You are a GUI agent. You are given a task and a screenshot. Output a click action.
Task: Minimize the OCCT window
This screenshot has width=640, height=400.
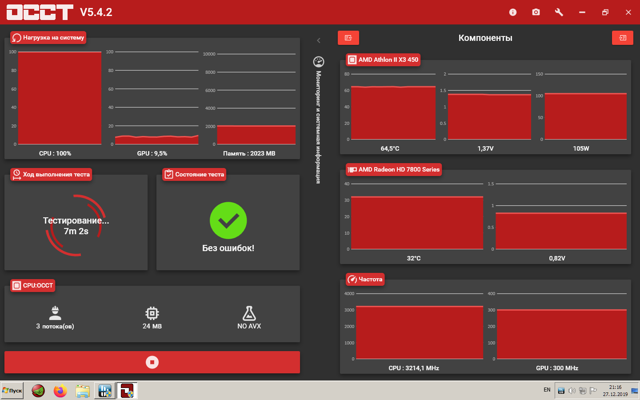pyautogui.click(x=582, y=12)
